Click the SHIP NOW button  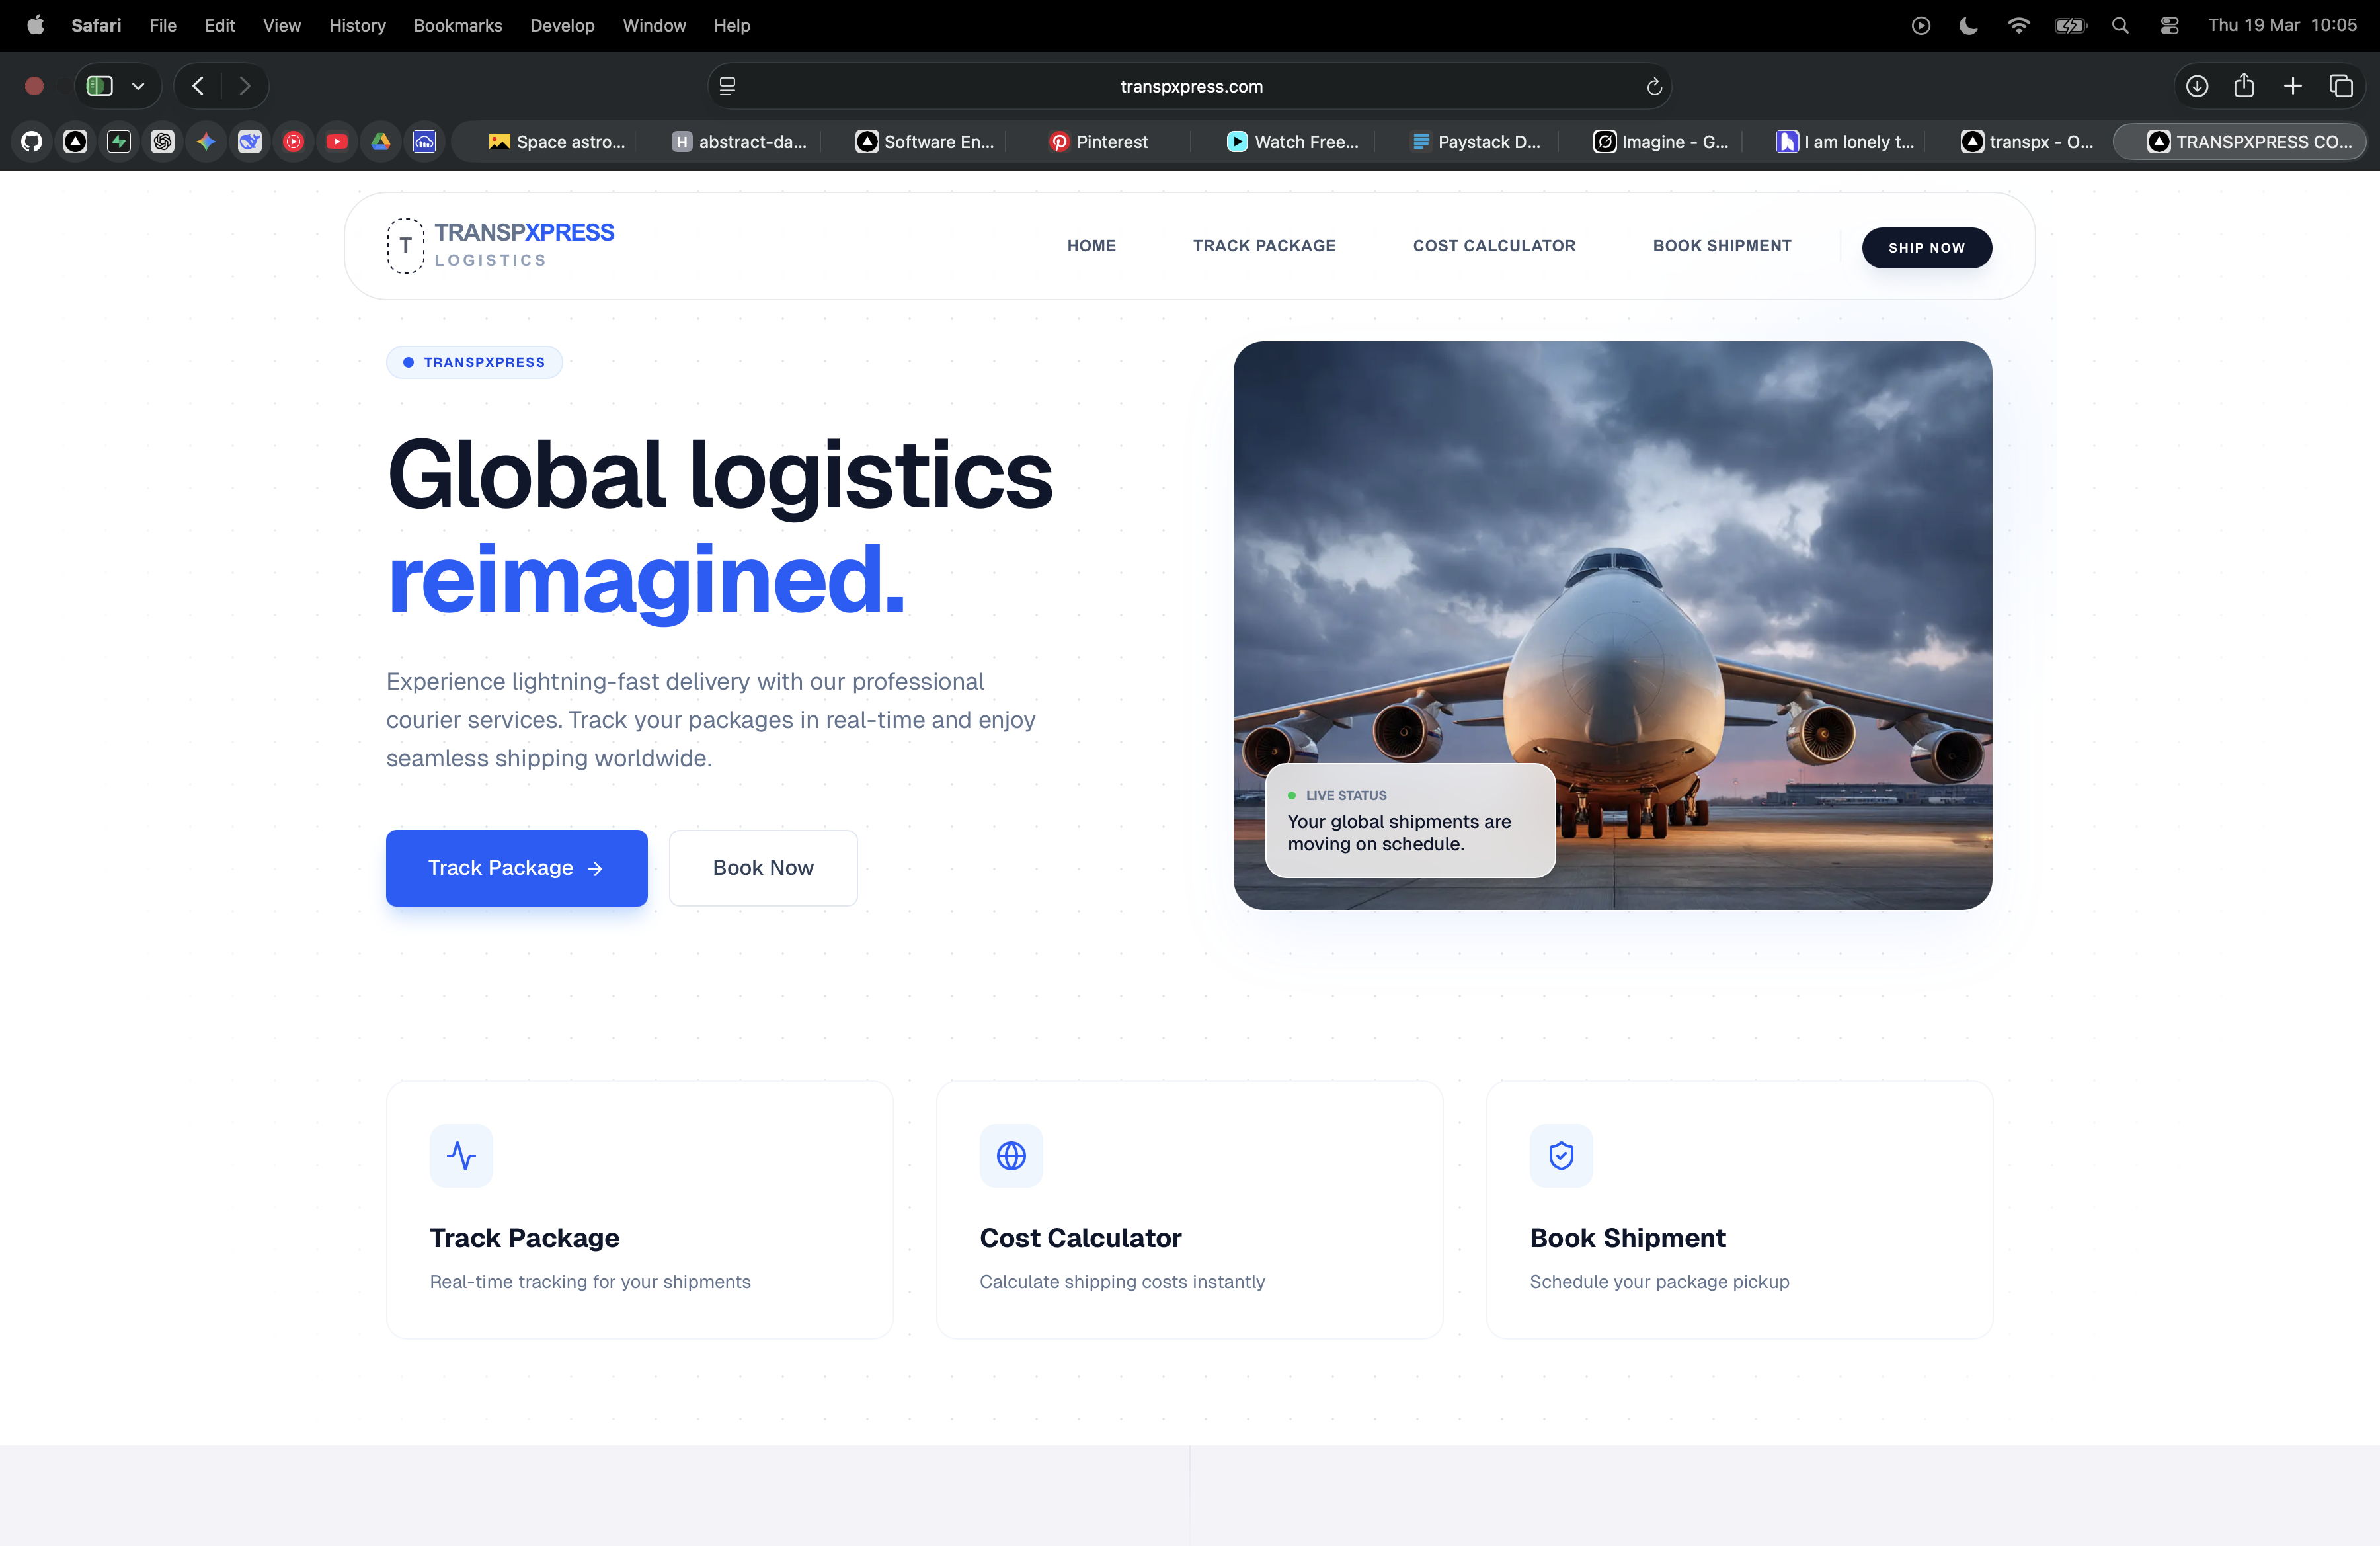click(x=1926, y=247)
